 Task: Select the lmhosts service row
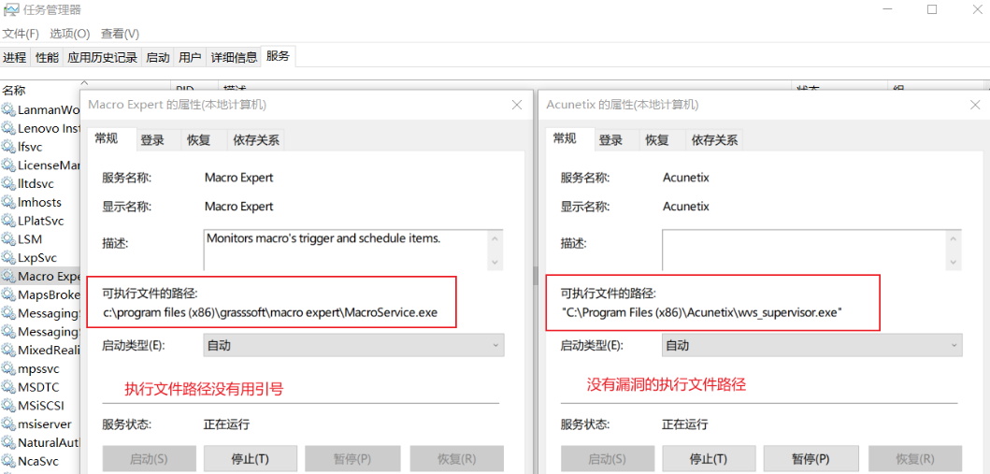[40, 202]
